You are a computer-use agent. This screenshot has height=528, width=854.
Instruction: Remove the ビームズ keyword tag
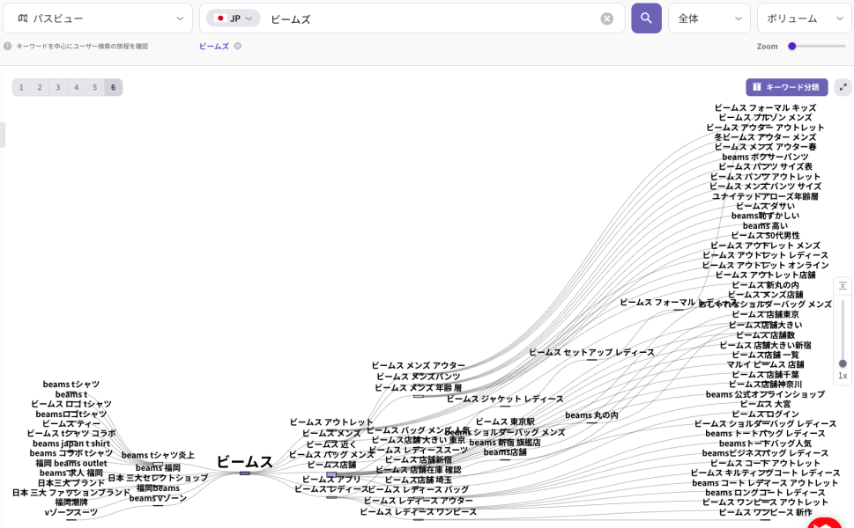tap(238, 47)
